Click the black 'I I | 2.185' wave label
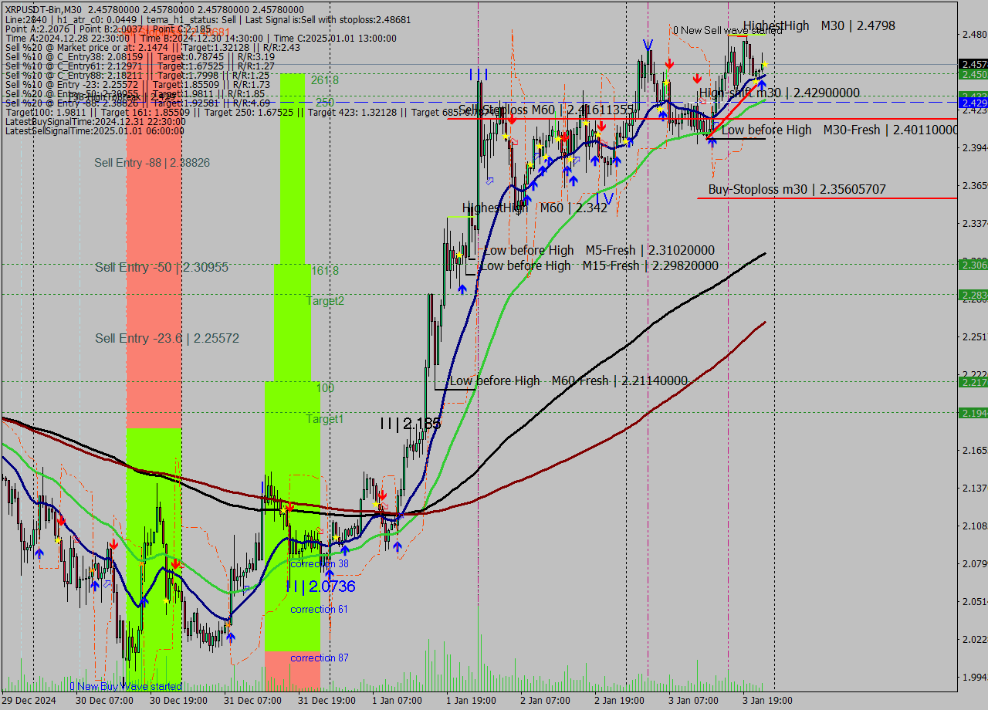 point(411,424)
